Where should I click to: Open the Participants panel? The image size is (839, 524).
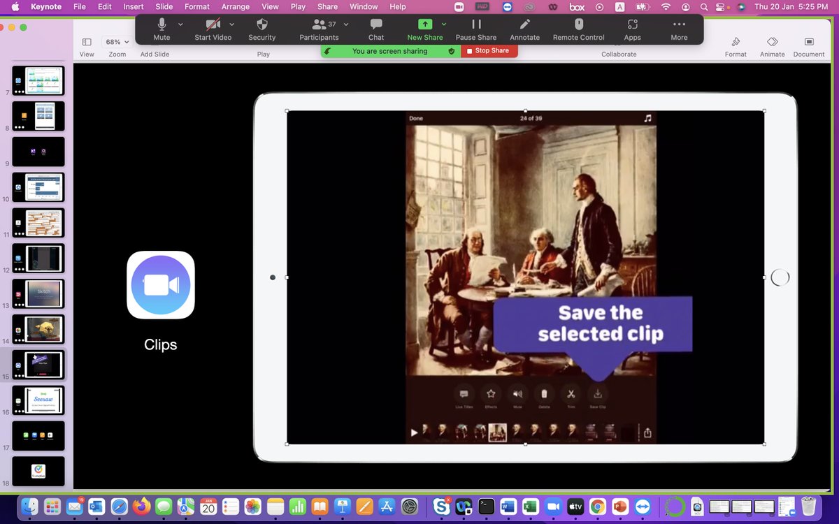click(319, 29)
